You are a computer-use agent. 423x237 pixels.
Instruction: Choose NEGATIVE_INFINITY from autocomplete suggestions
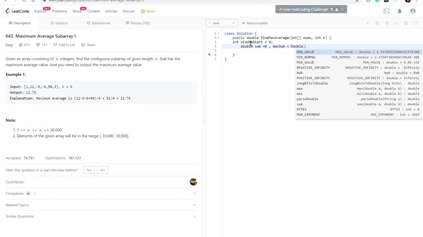click(313, 67)
